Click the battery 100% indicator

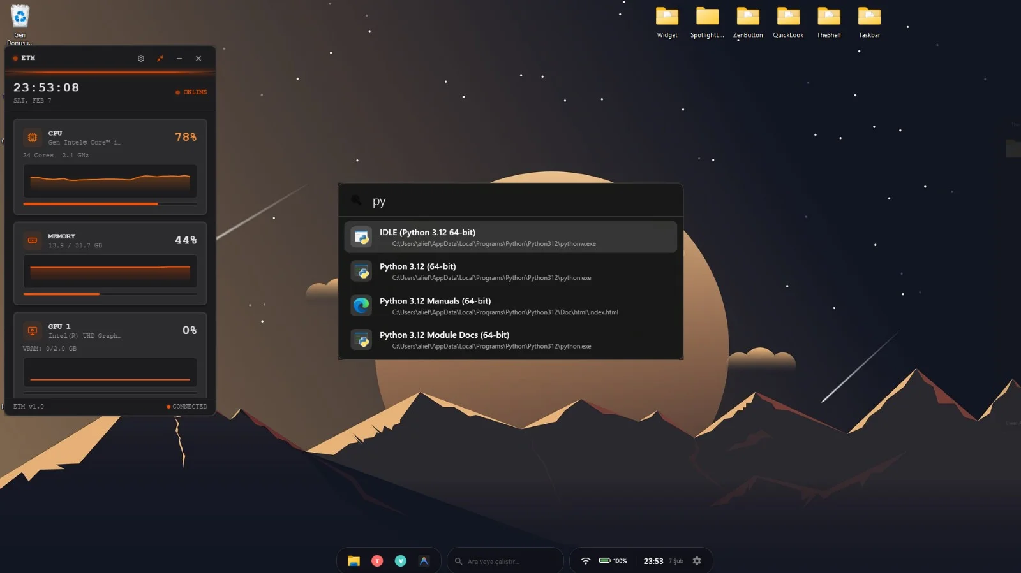tap(613, 561)
